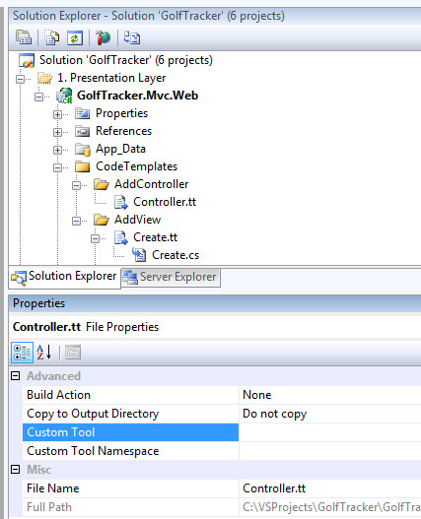421x519 pixels.
Task: Click the Solution Explorer panel title bar
Action: point(215,16)
